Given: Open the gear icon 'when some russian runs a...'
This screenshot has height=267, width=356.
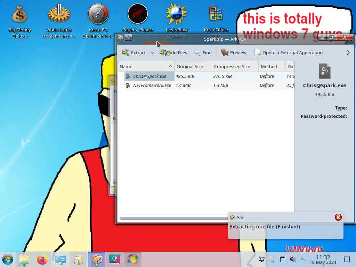Looking at the screenshot, I should click(x=59, y=22).
